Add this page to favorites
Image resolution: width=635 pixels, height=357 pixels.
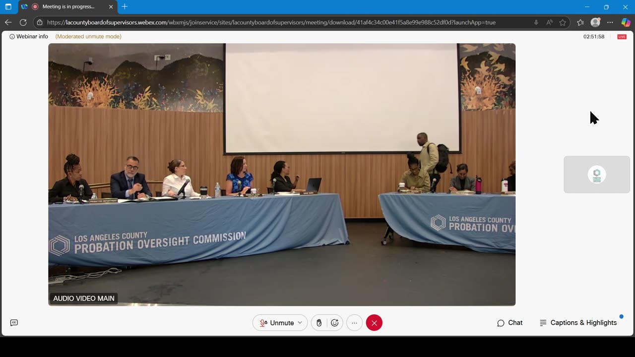563,22
